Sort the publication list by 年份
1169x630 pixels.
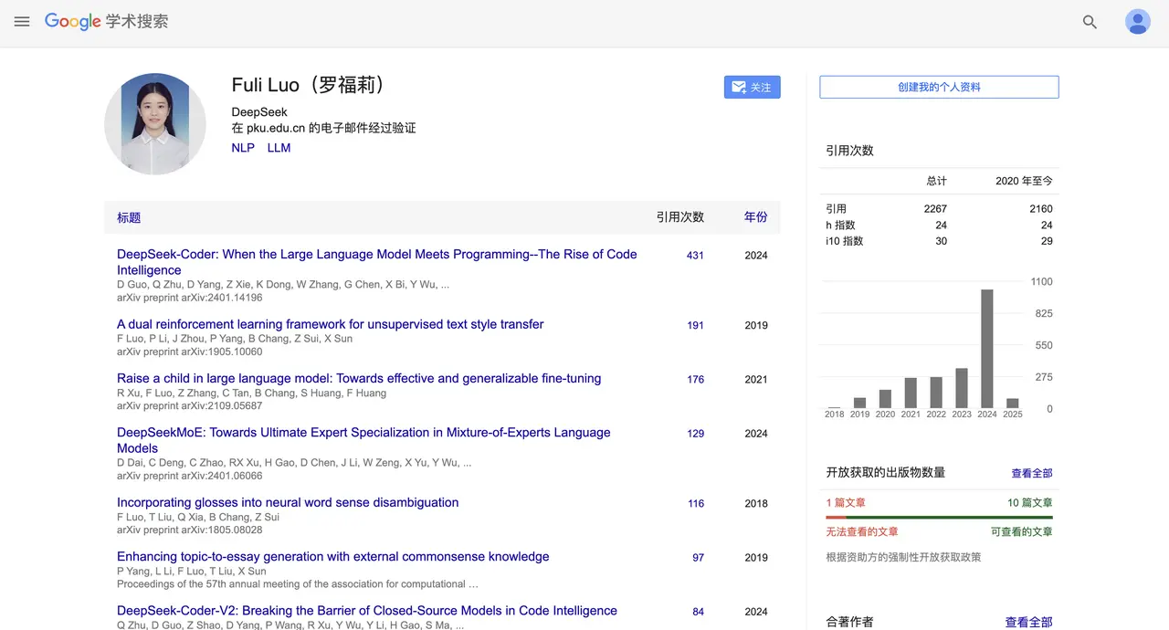[x=756, y=217]
